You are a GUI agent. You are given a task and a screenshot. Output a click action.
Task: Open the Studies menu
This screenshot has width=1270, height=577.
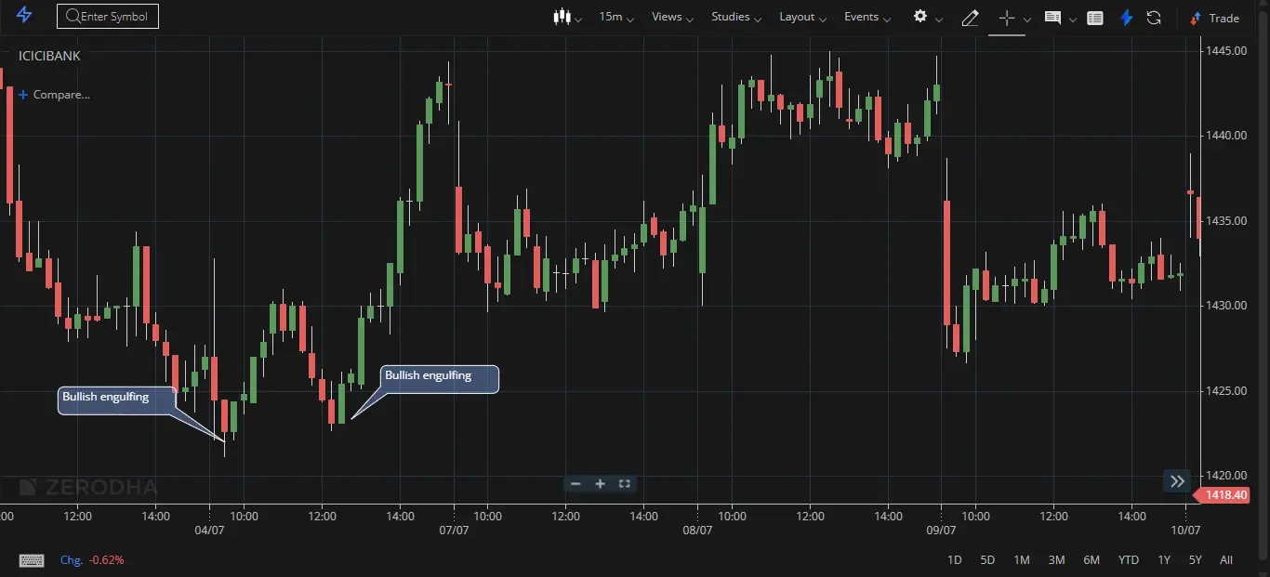click(736, 17)
